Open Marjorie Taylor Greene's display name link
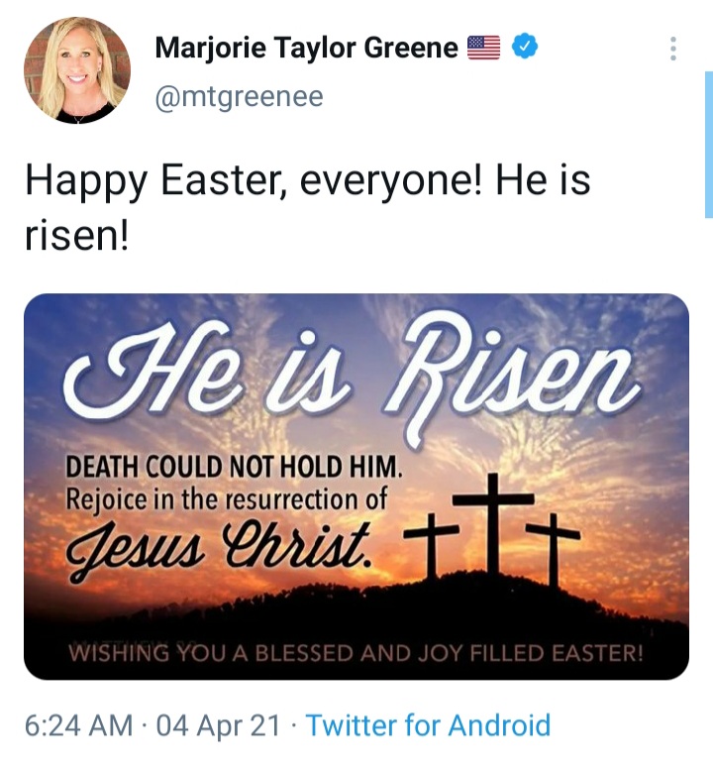 click(307, 48)
